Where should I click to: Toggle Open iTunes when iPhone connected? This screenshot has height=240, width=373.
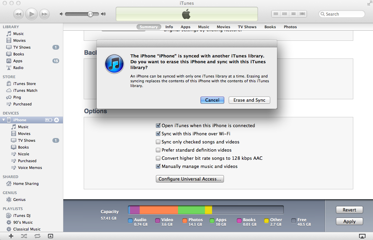pyautogui.click(x=158, y=125)
